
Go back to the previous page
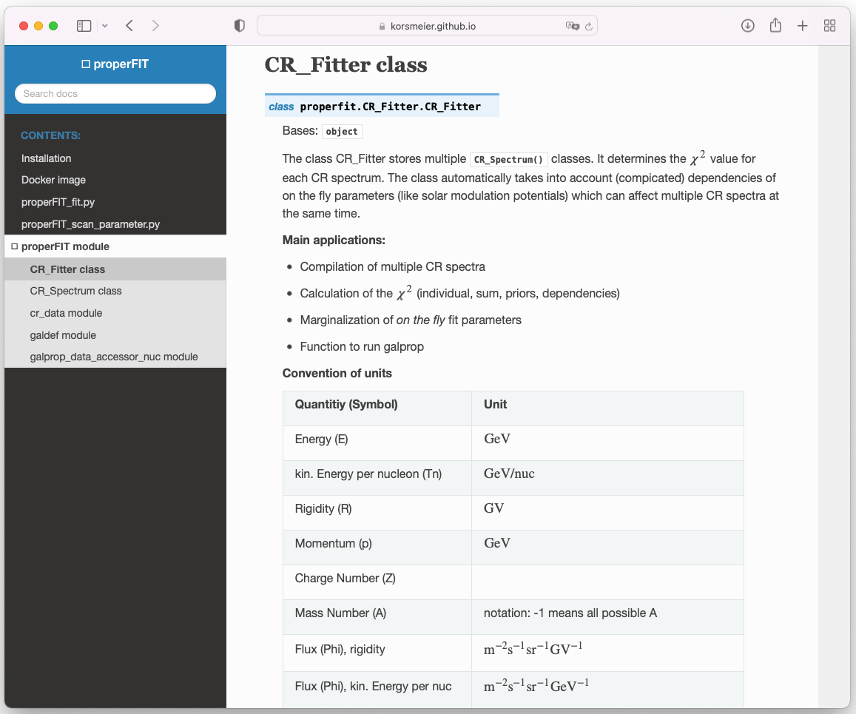[129, 26]
